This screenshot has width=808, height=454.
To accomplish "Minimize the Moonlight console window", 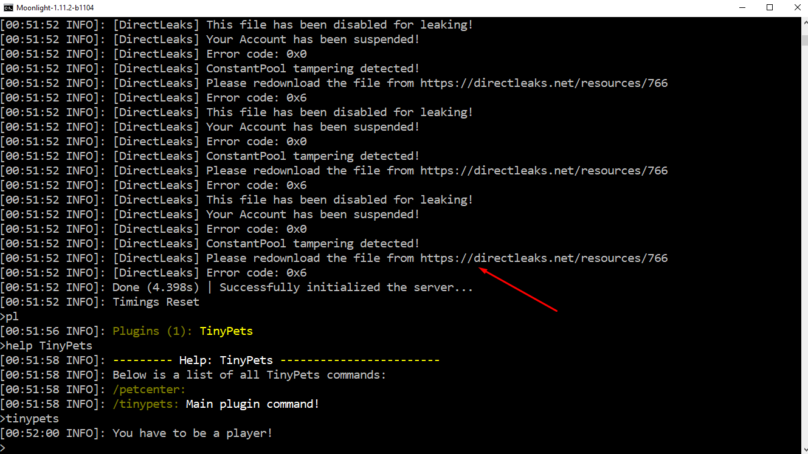I will (x=742, y=8).
